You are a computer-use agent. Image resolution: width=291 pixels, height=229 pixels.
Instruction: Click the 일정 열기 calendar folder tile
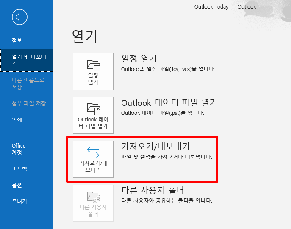pos(93,71)
